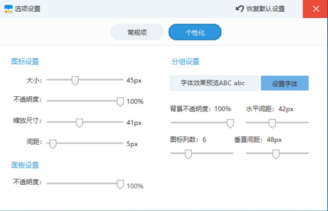Click the app logo icon in title bar
The height and width of the screenshot is (211, 328).
pyautogui.click(x=8, y=9)
